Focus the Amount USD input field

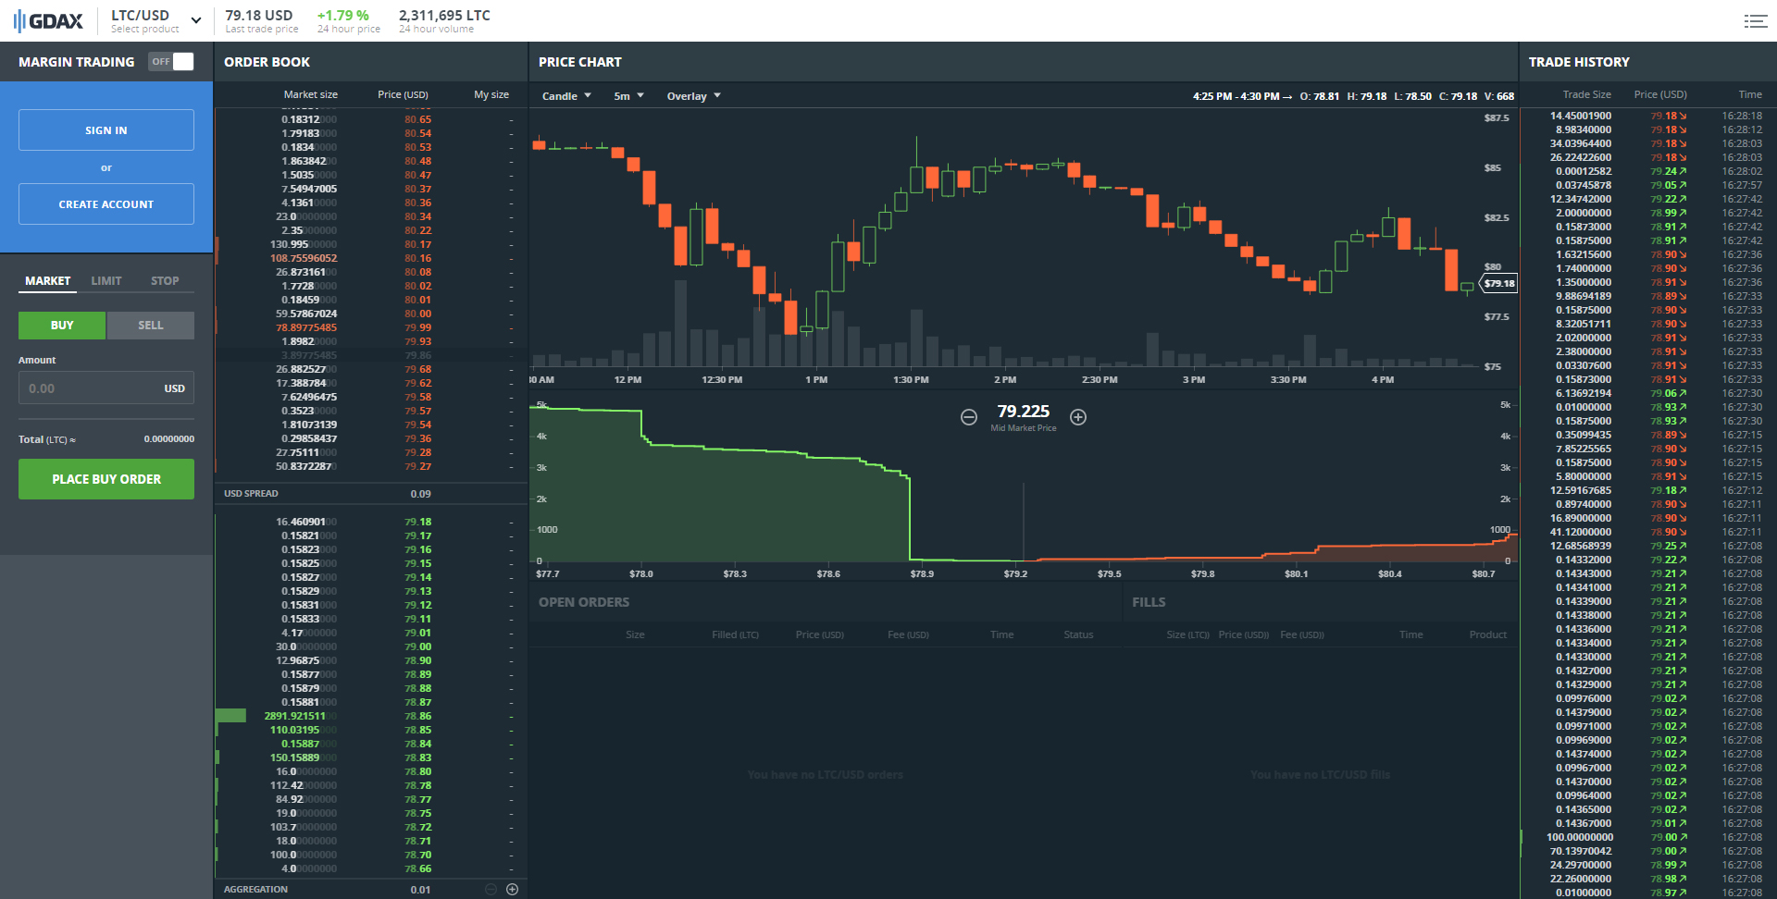106,388
